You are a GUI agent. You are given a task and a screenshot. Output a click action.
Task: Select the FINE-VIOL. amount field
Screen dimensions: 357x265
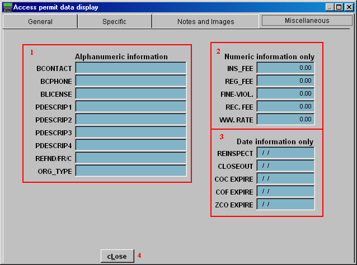pyautogui.click(x=285, y=93)
